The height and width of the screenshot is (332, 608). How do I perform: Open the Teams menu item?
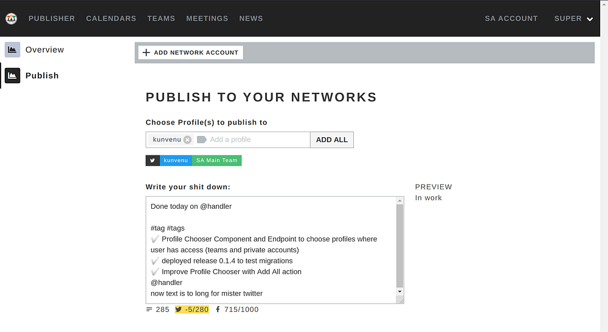pos(161,19)
